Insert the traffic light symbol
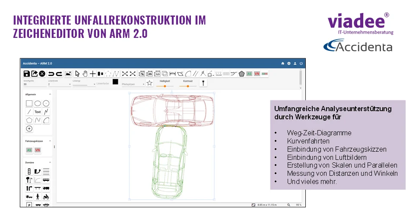This screenshot has width=406, height=215. point(29,171)
